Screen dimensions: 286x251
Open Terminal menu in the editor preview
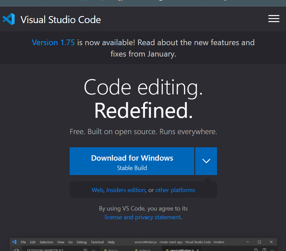(97, 242)
